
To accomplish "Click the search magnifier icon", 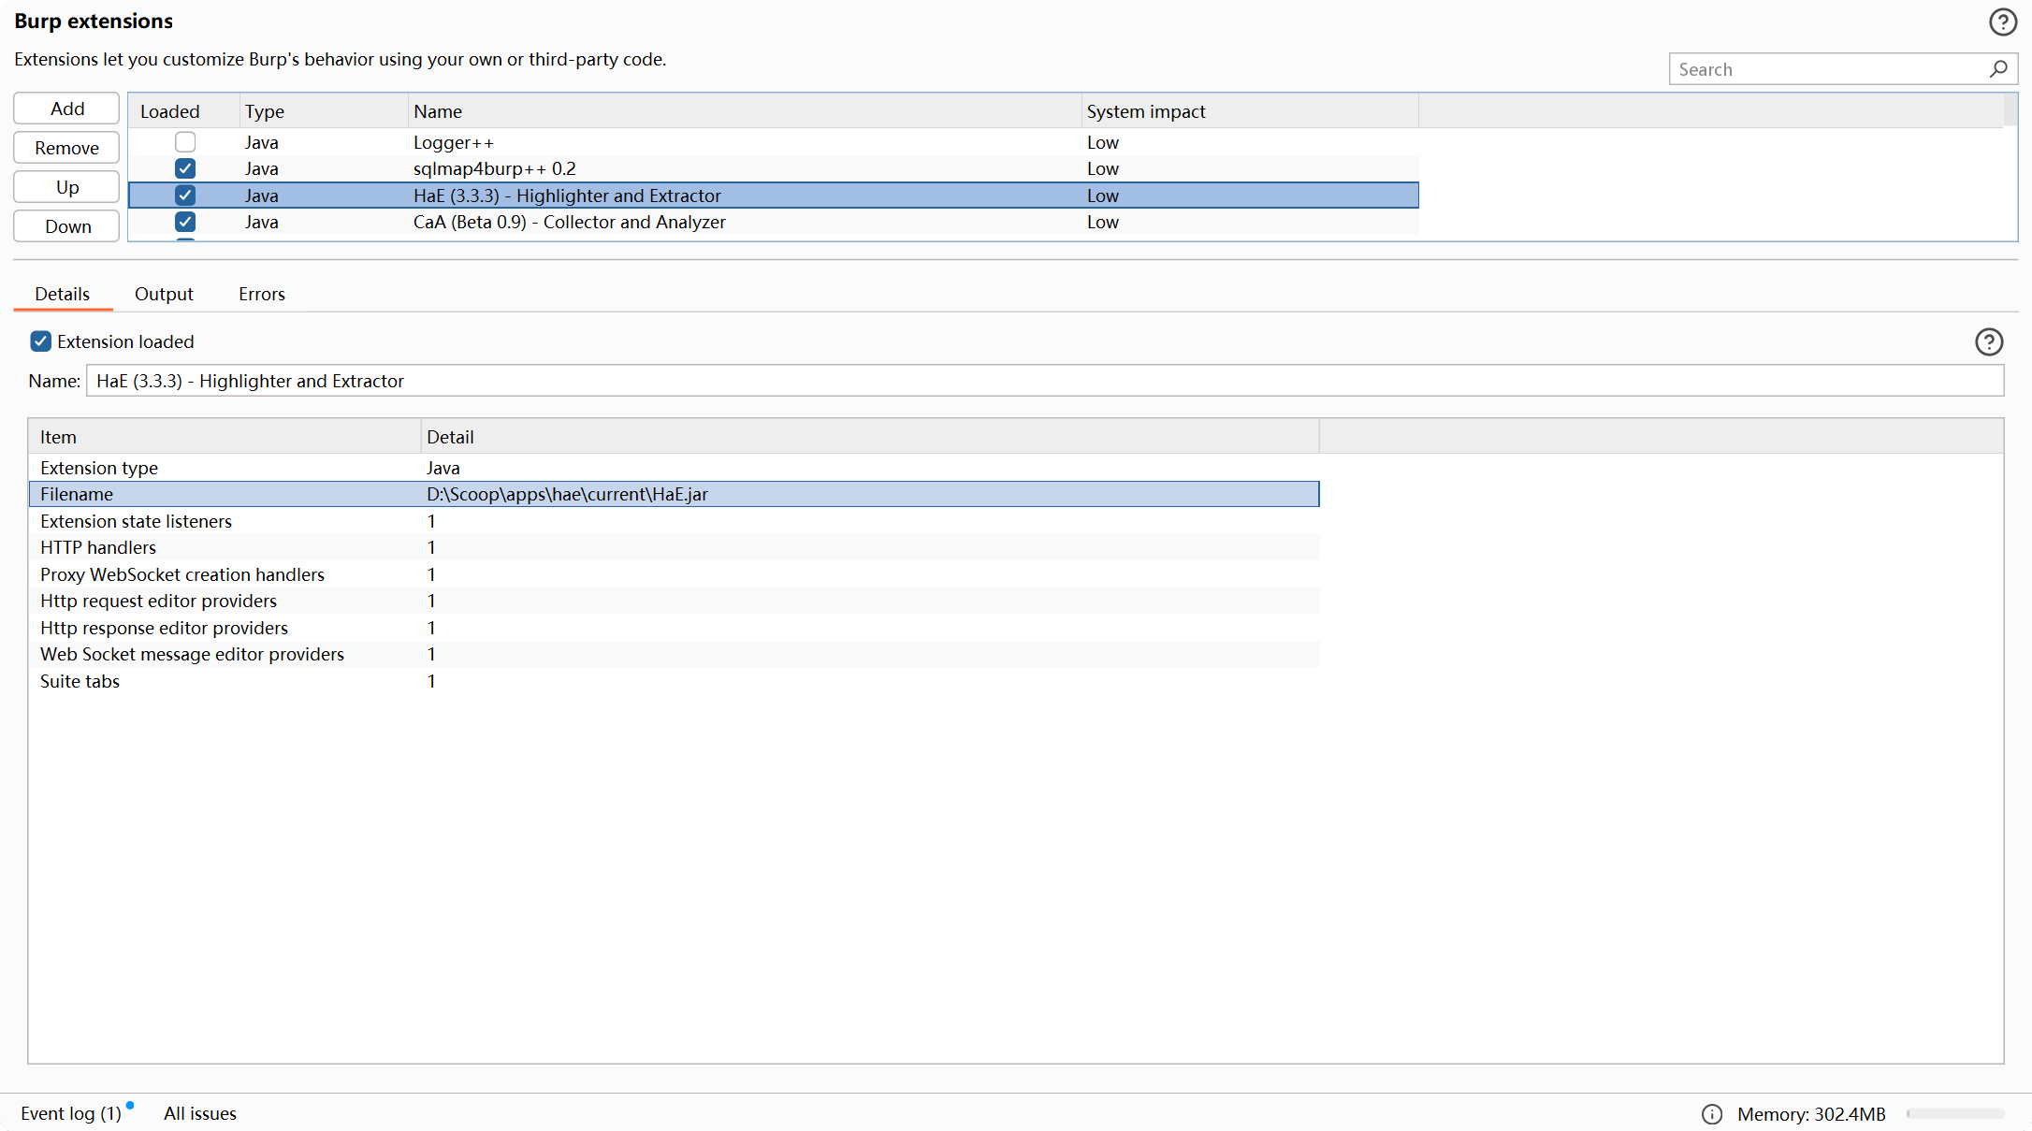I will pos(1998,69).
